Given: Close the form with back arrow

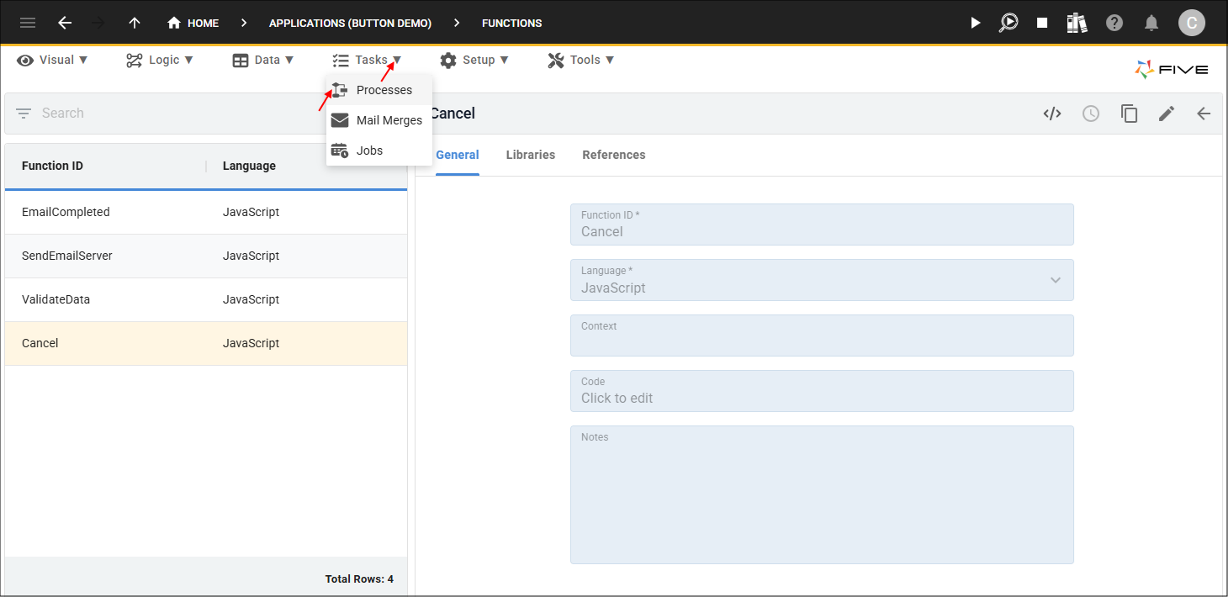Looking at the screenshot, I should pyautogui.click(x=1204, y=114).
